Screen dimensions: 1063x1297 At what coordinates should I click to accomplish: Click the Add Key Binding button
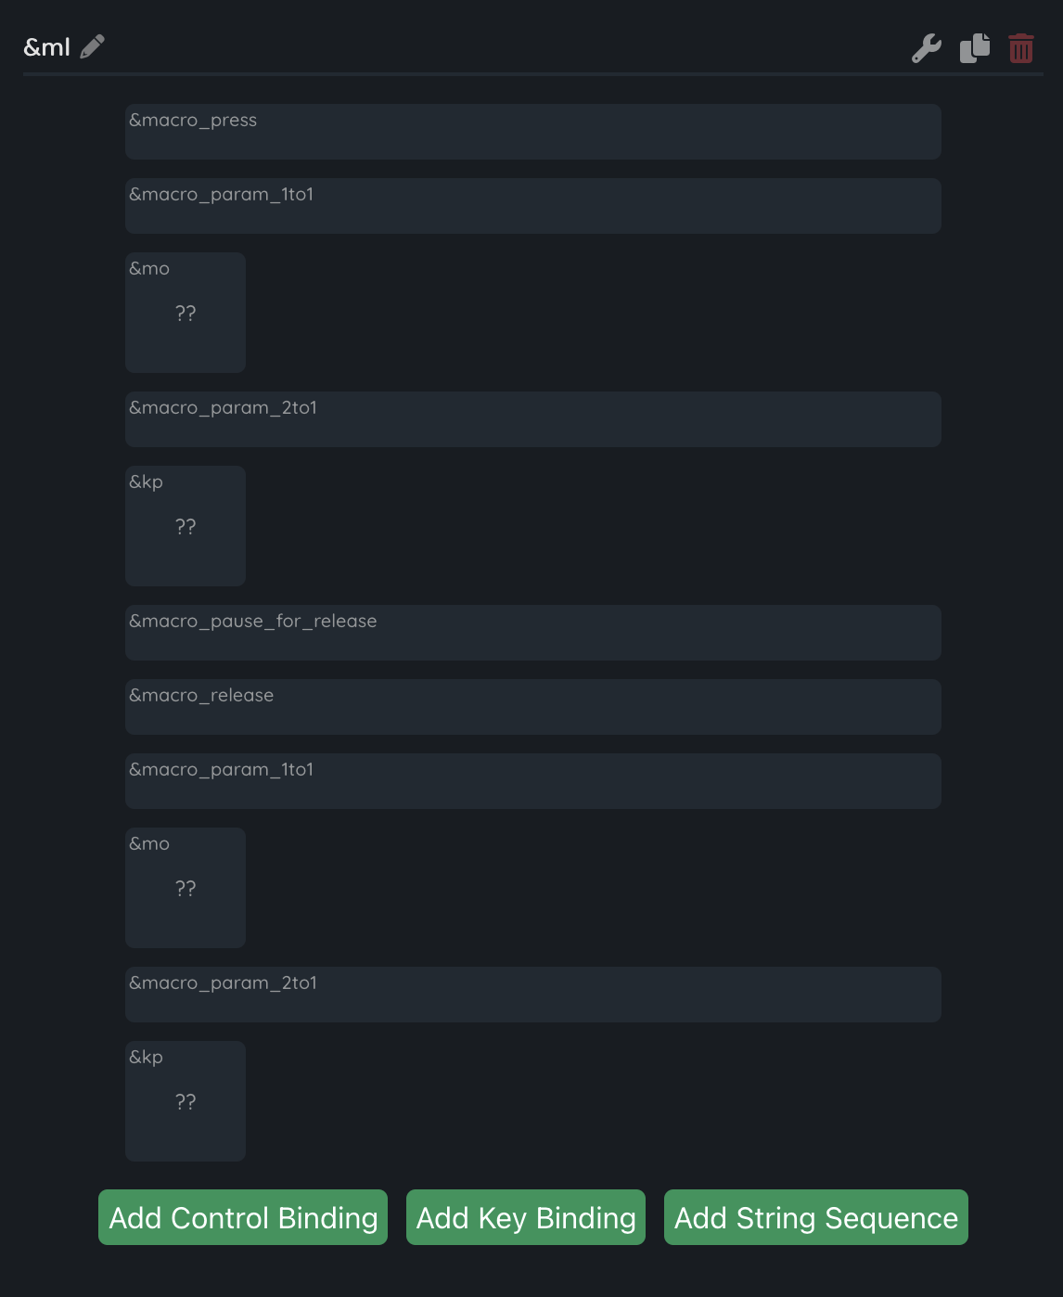click(526, 1217)
